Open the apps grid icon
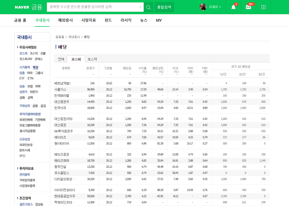Viewport: 289px width, 206px height. coord(263,7)
